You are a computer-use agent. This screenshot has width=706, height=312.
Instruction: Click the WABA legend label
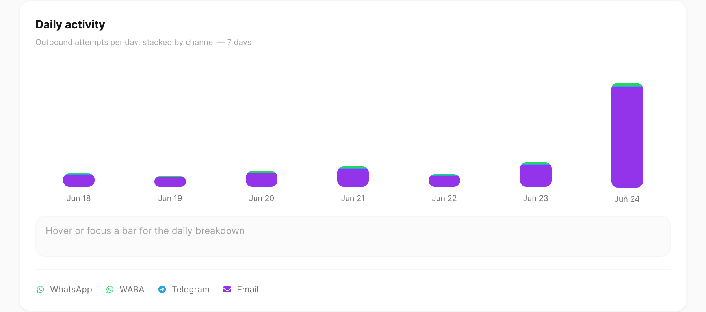pos(132,290)
